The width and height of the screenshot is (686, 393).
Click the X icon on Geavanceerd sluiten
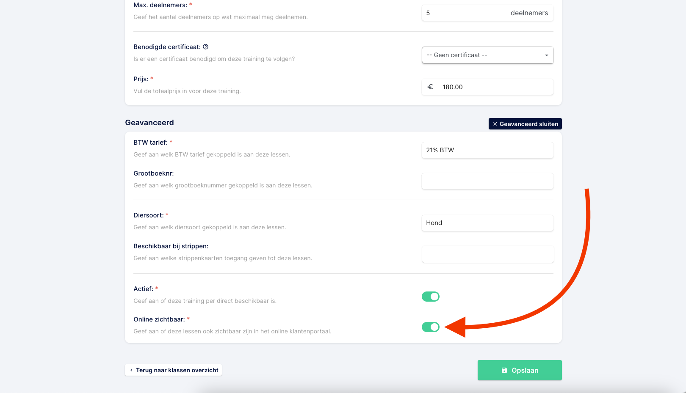point(495,124)
